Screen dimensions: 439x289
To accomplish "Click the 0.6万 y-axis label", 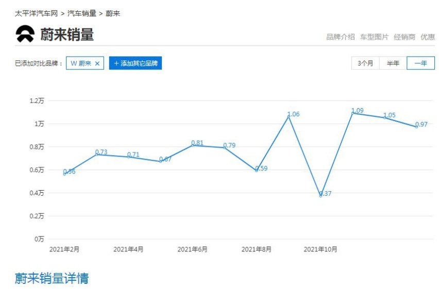I will [x=37, y=169].
